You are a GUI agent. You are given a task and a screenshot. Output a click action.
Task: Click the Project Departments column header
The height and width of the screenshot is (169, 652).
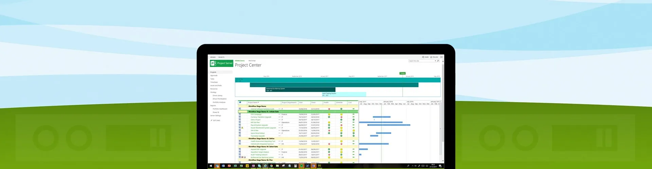289,102
